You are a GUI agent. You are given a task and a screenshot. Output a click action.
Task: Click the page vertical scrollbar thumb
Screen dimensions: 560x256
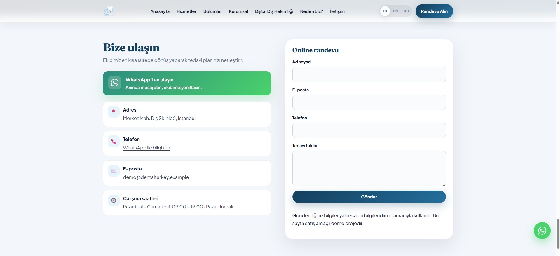point(558,234)
